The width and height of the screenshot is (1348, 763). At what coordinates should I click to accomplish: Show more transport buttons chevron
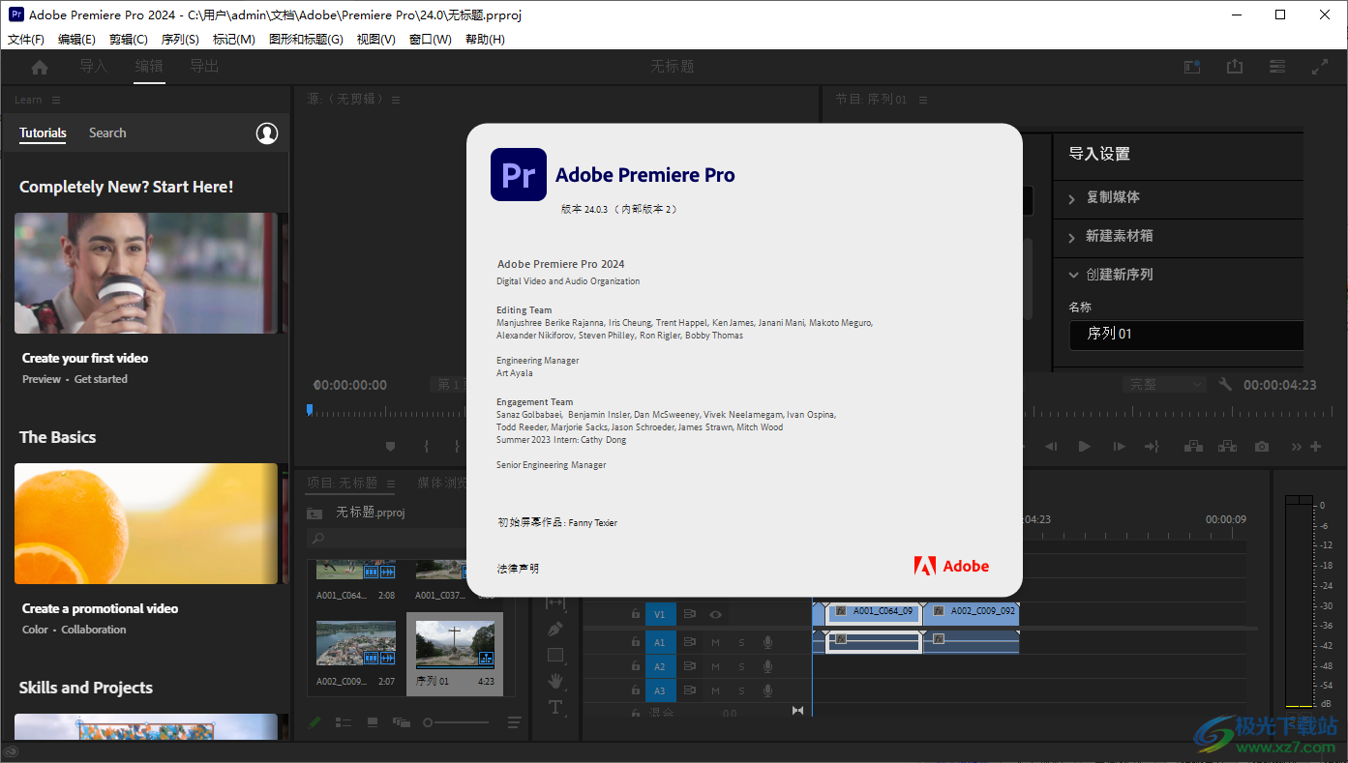(x=1296, y=447)
